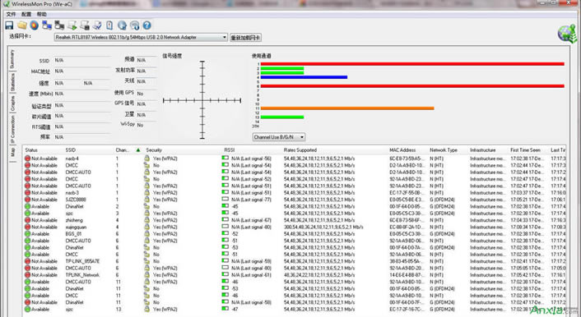Viewport: 581px width, 317px height.
Task: Click the checkmark options toolbar icon
Action: (97, 25)
